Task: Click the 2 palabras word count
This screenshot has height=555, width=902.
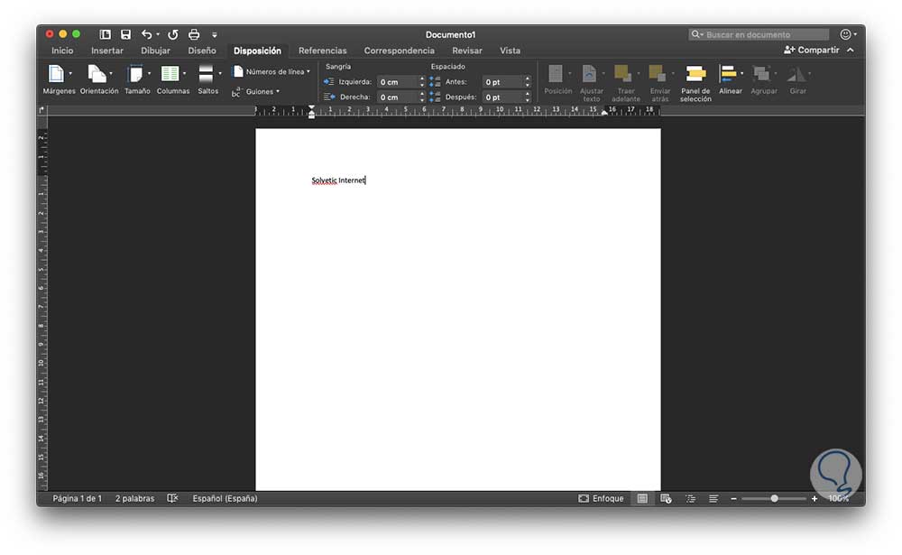Action: point(134,498)
